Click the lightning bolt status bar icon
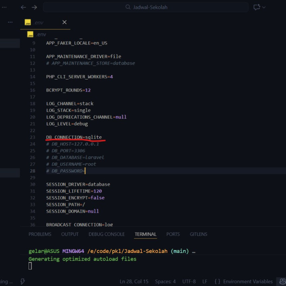 point(23,281)
